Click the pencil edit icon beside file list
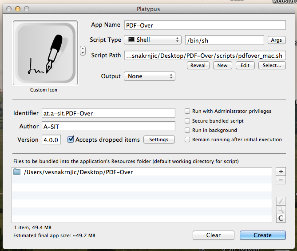The width and height of the screenshot is (297, 251). (281, 201)
